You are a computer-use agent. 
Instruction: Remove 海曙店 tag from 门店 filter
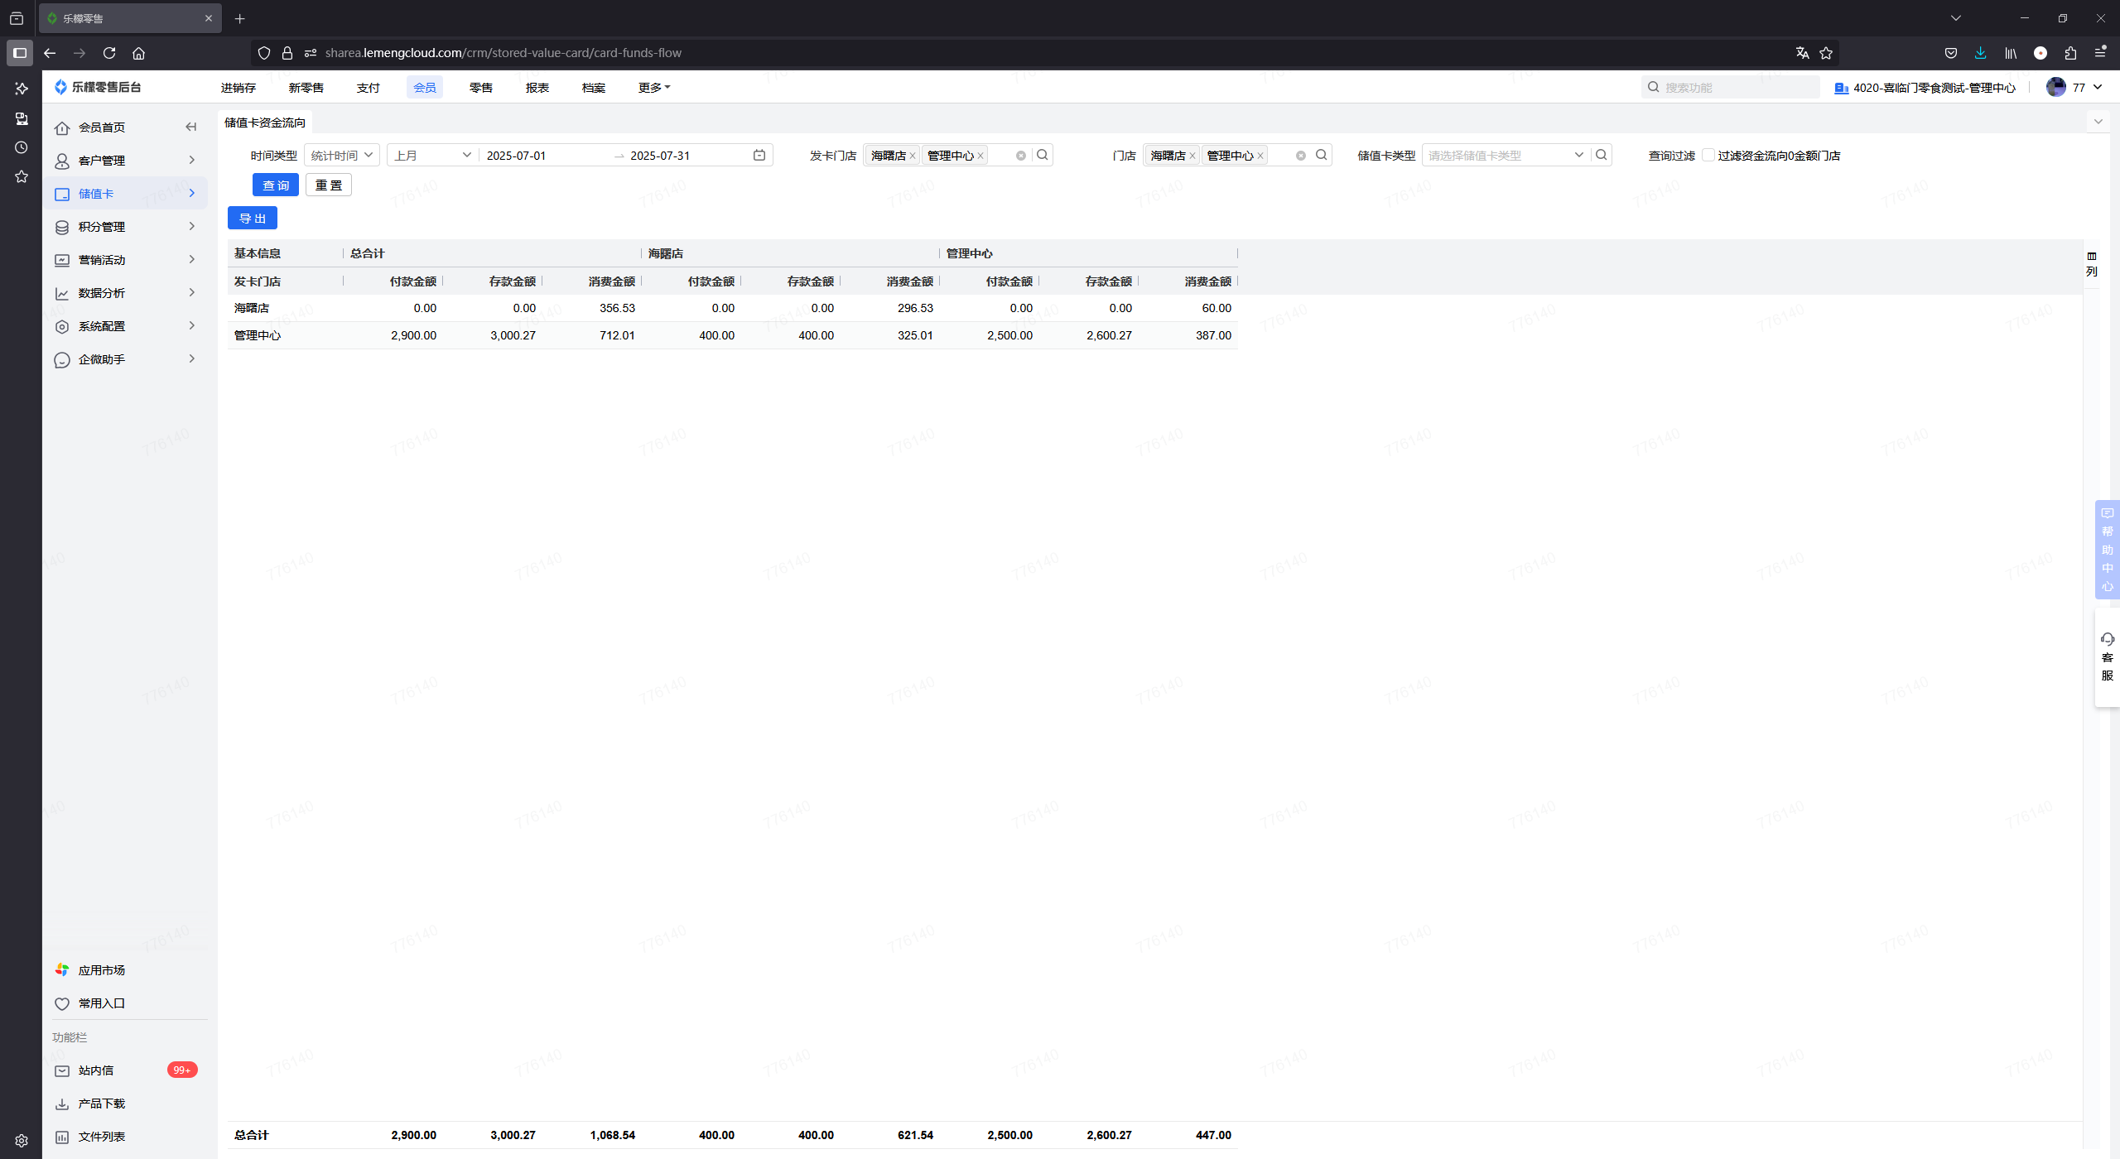(1192, 156)
